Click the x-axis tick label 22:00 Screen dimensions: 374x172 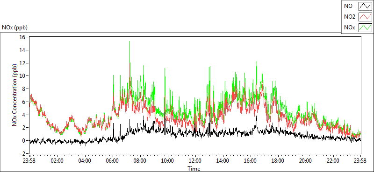point(333,161)
